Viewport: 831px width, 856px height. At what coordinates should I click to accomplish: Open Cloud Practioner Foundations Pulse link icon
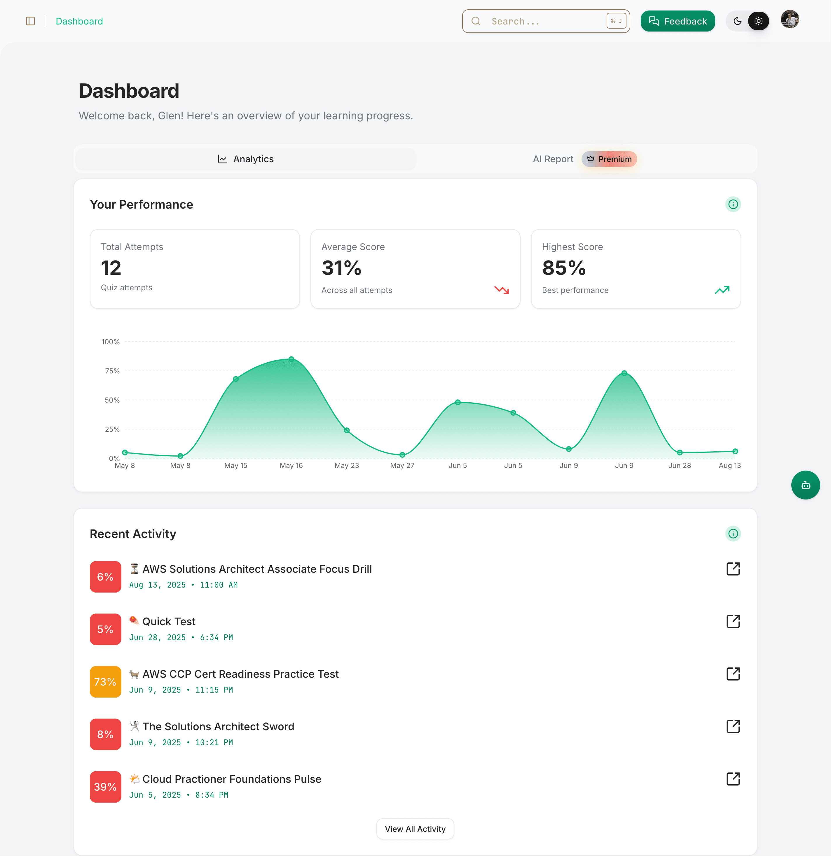[x=733, y=779]
